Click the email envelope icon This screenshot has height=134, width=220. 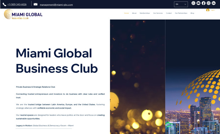pos(35,4)
